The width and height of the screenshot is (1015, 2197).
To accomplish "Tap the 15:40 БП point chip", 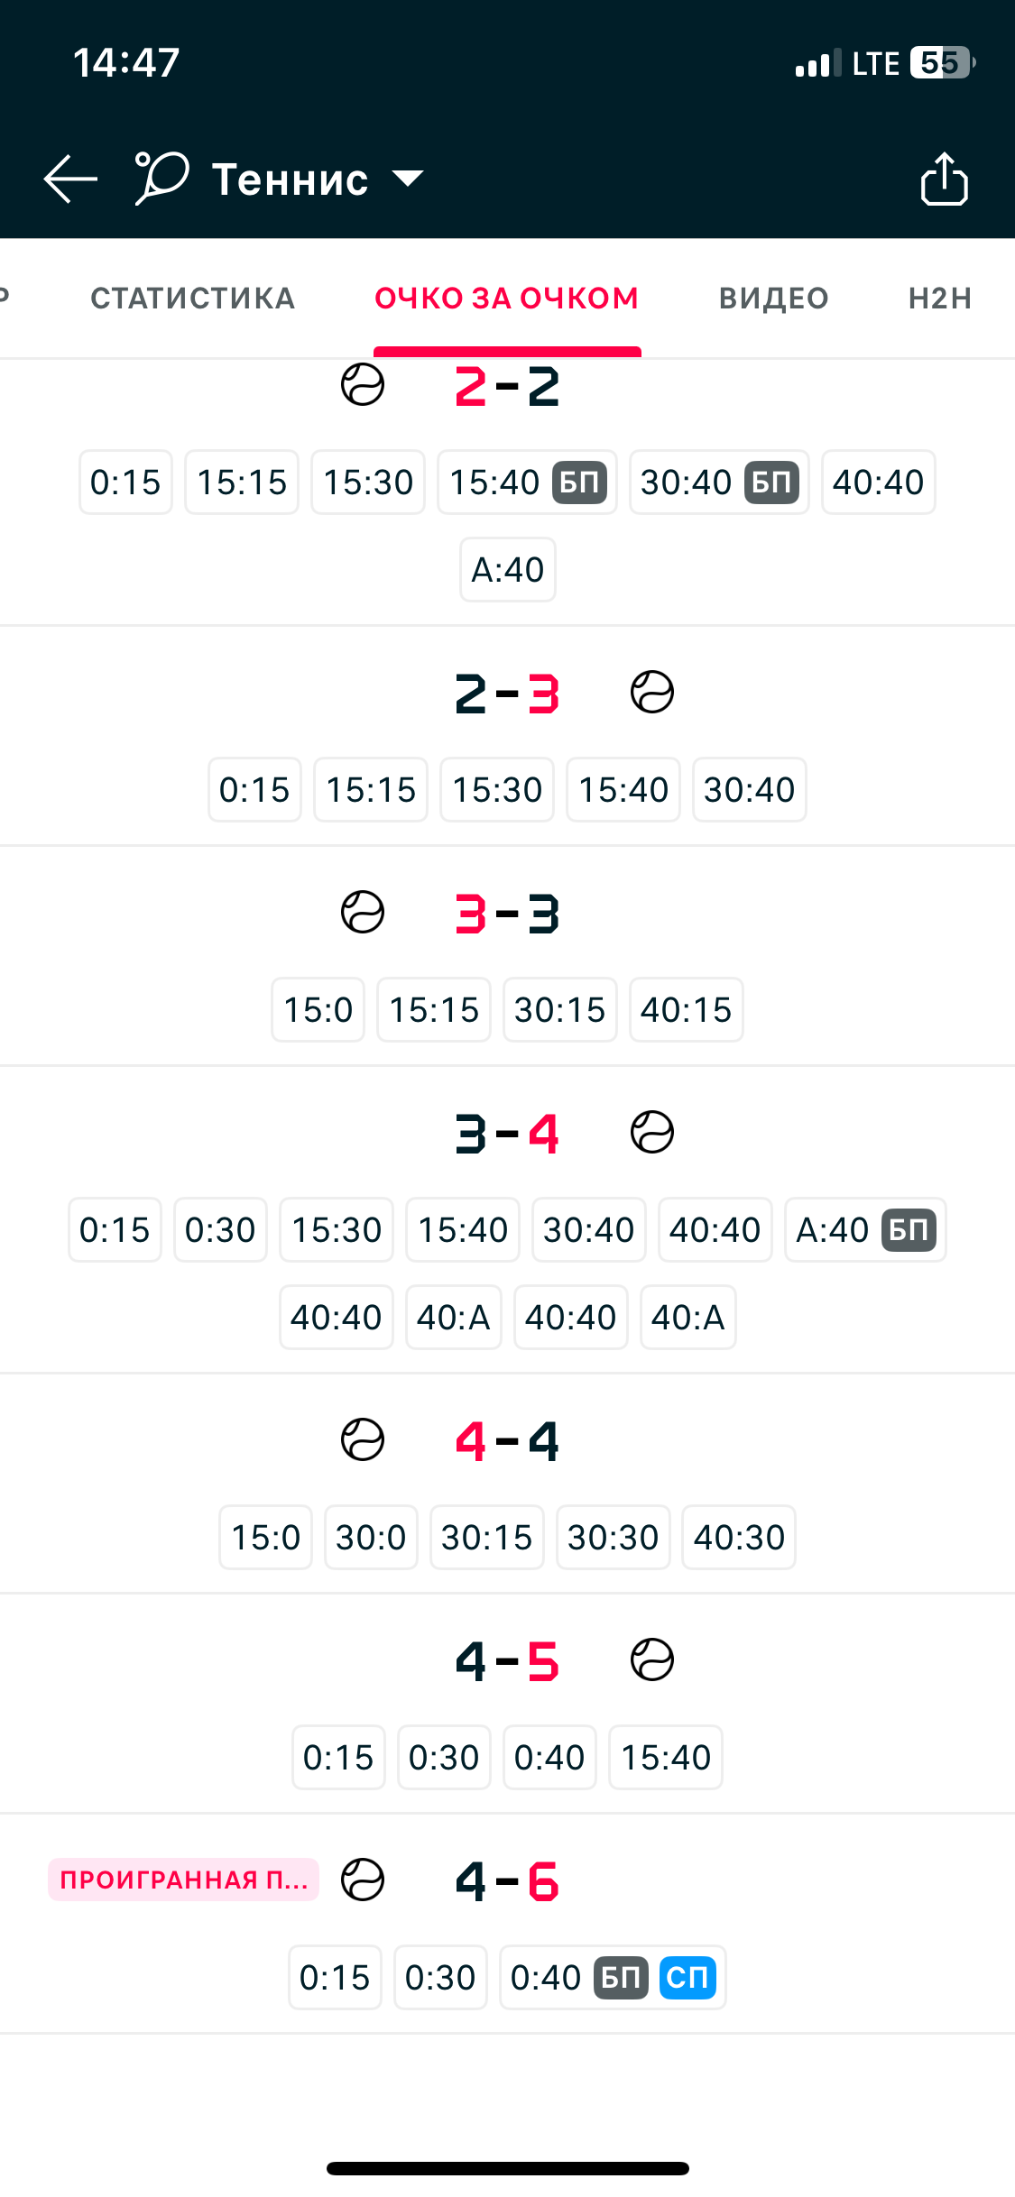I will (x=527, y=483).
